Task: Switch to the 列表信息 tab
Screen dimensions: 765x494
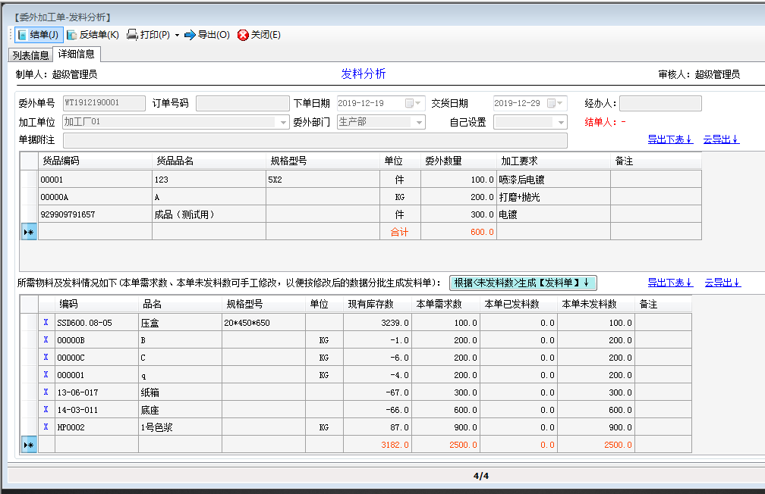Action: (30, 55)
